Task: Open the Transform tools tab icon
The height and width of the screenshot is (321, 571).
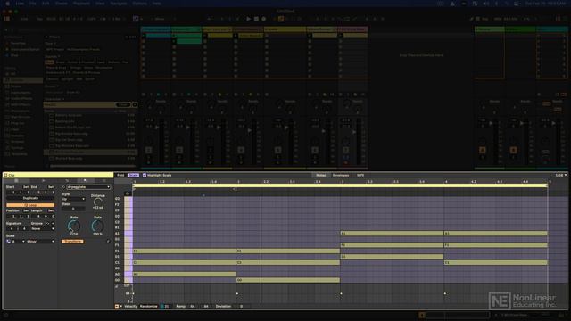Action: pos(85,180)
